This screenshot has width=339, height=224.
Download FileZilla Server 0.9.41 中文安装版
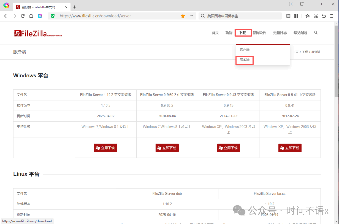(x=290, y=148)
